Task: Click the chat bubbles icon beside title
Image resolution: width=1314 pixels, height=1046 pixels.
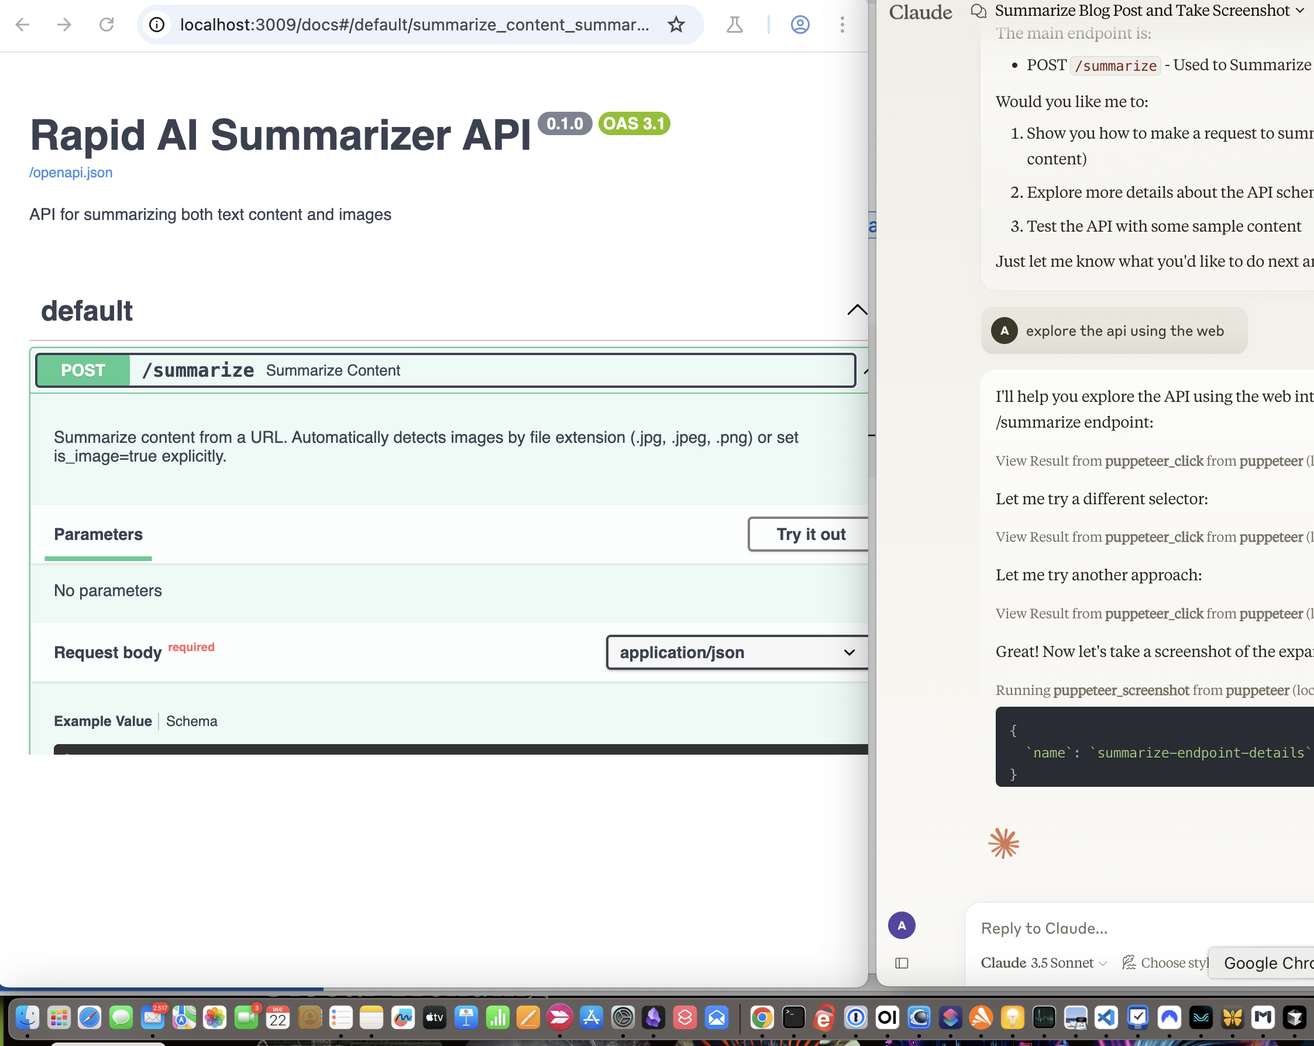Action: click(x=979, y=11)
